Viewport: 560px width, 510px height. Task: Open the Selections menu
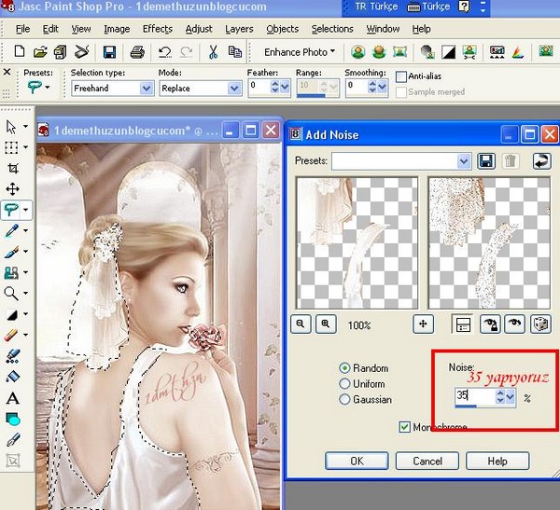(332, 29)
